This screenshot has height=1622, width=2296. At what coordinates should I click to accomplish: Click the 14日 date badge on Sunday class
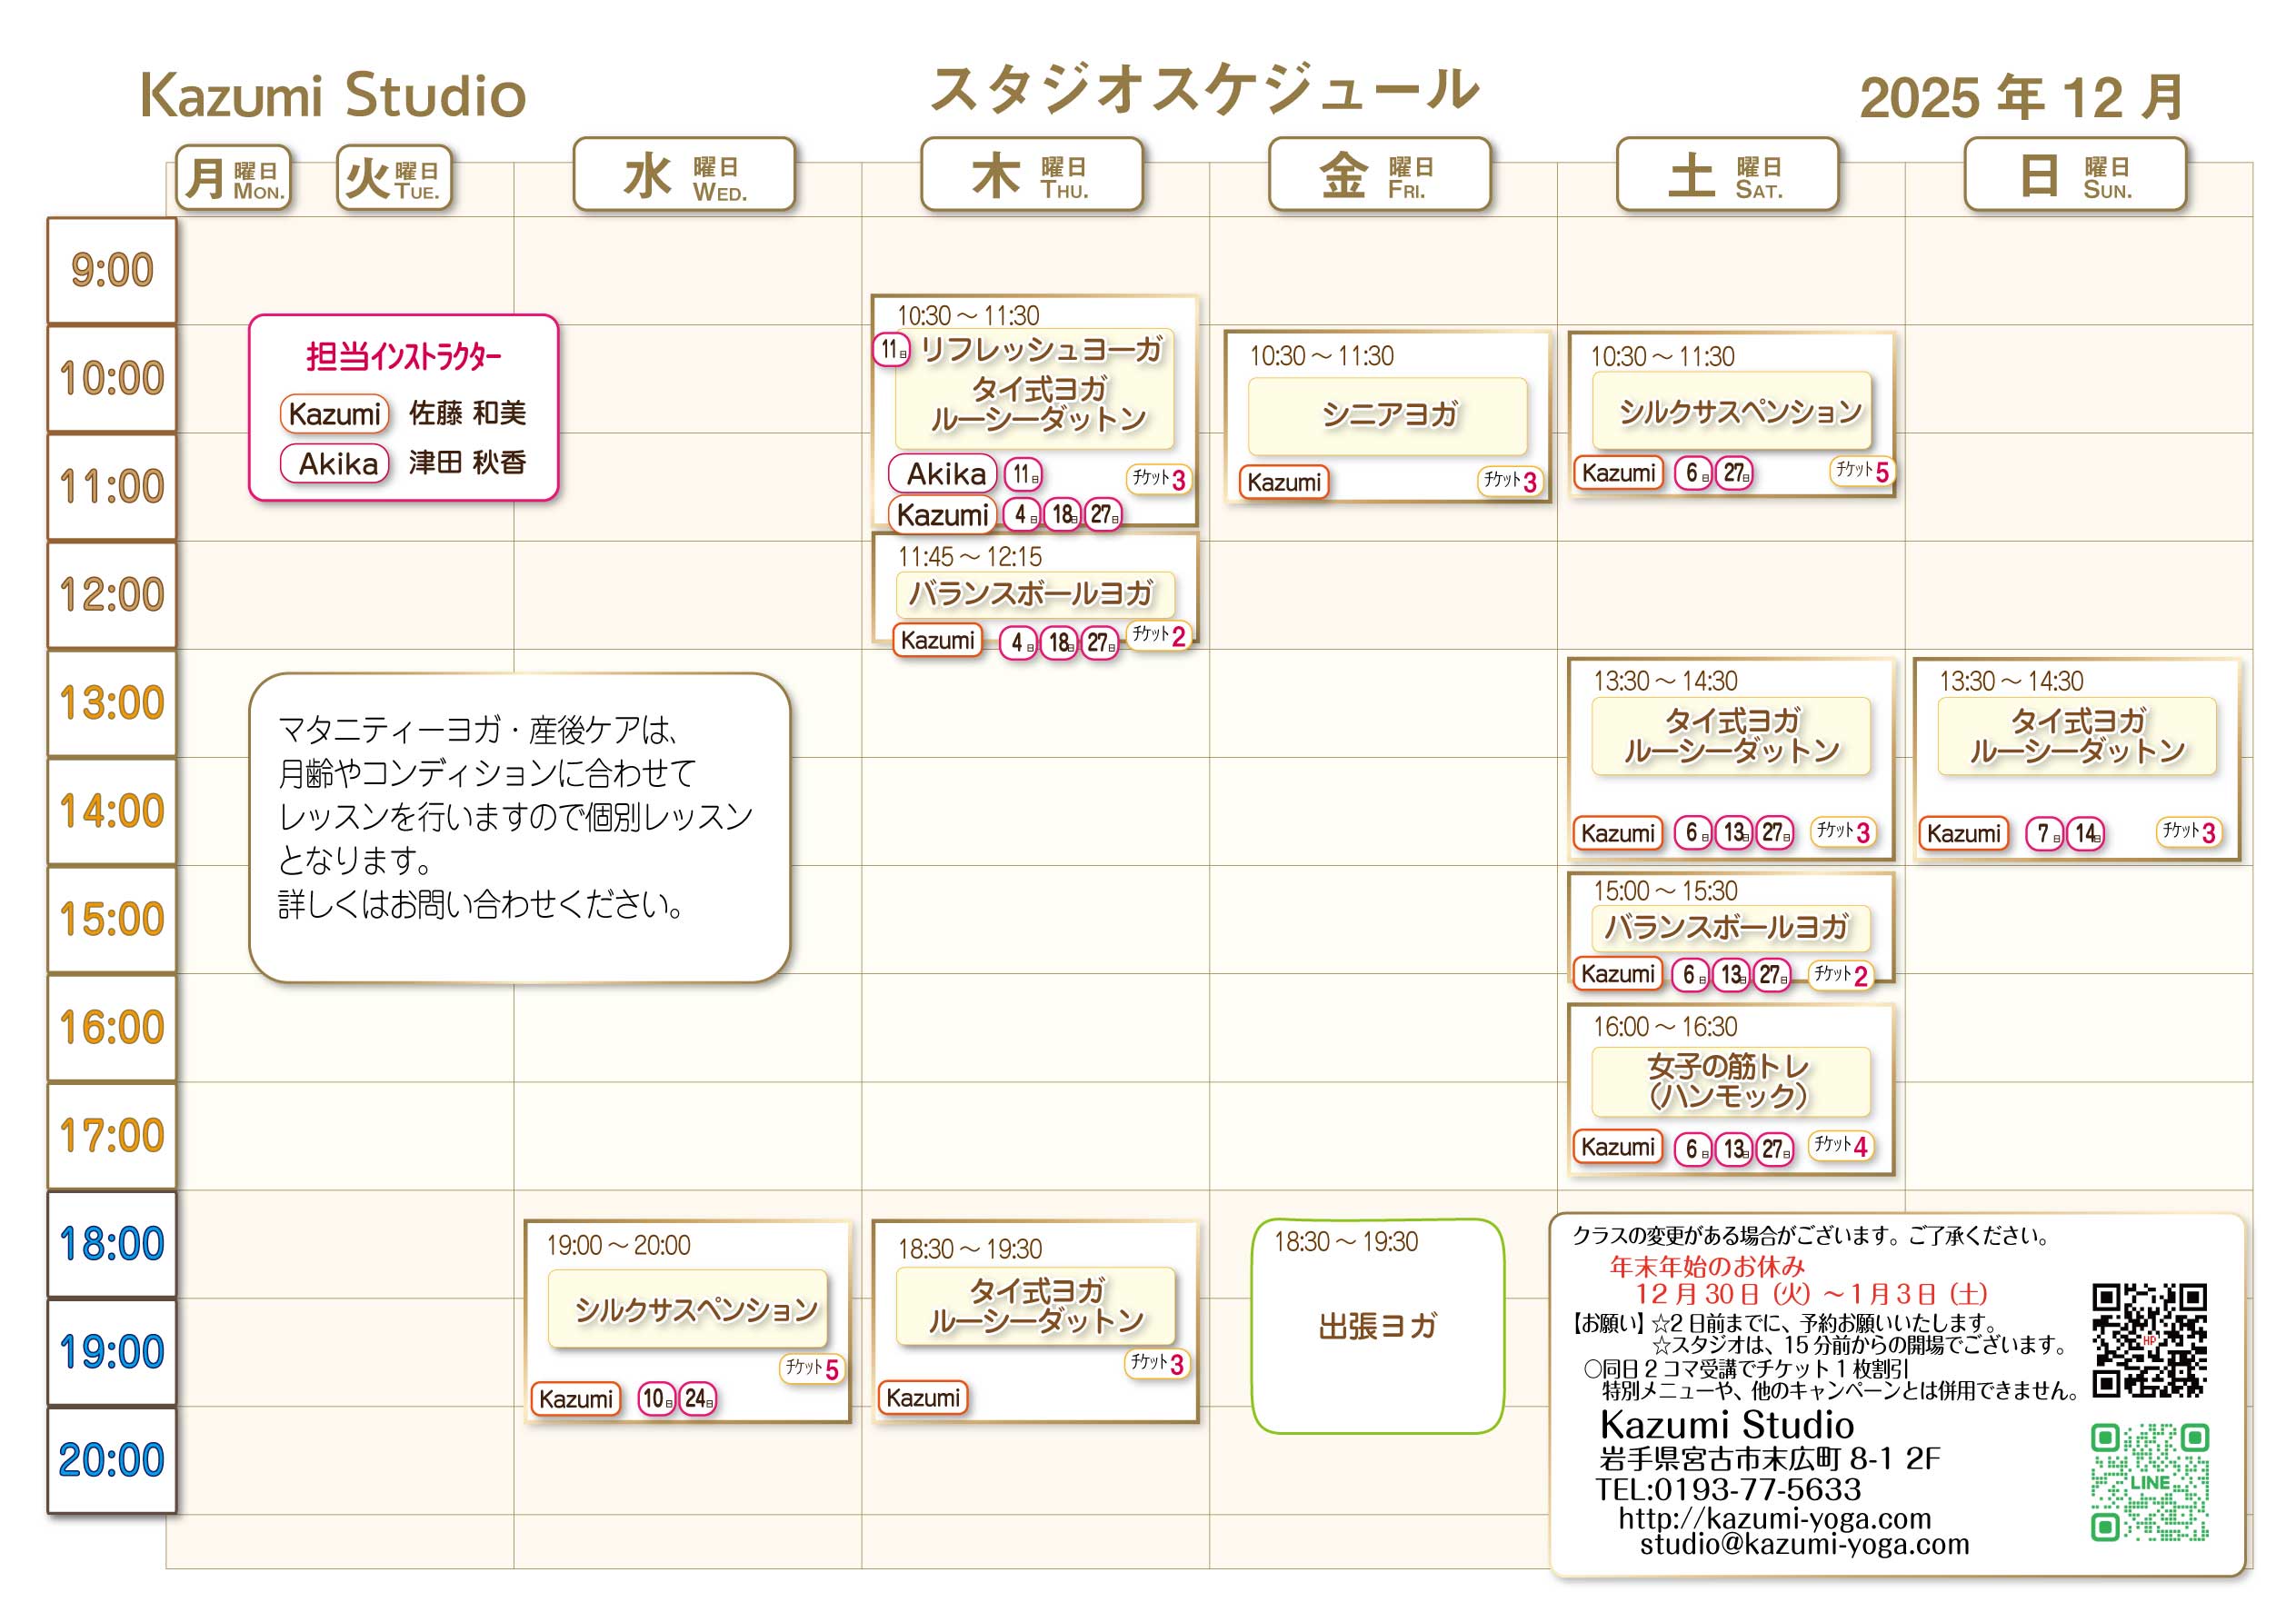(2086, 833)
